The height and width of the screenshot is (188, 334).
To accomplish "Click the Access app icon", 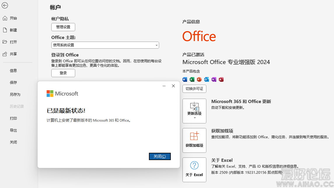I will (x=221, y=79).
